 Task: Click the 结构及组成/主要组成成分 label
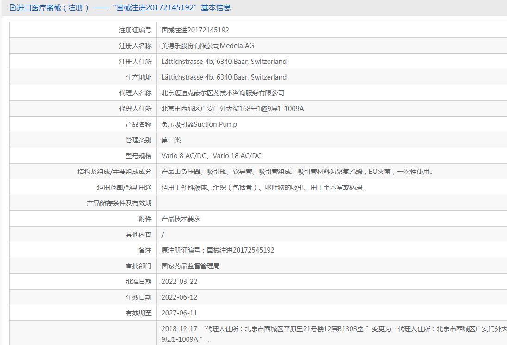point(114,172)
